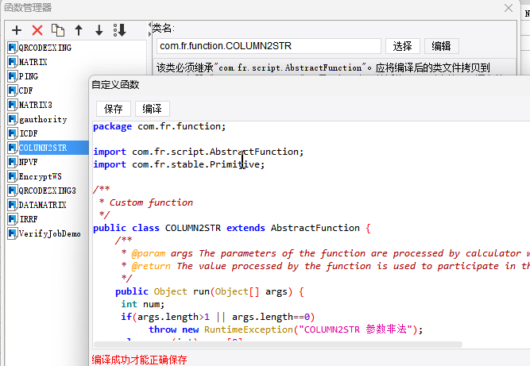Select ICDF function entry
530x366 pixels.
click(29, 133)
